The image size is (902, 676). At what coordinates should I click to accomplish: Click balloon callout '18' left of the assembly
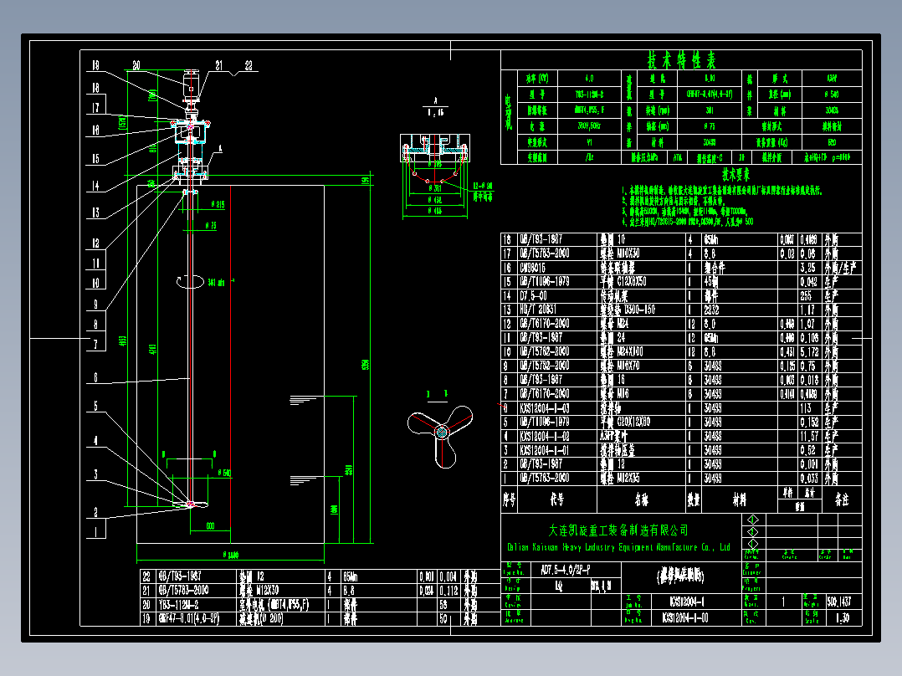pyautogui.click(x=95, y=88)
